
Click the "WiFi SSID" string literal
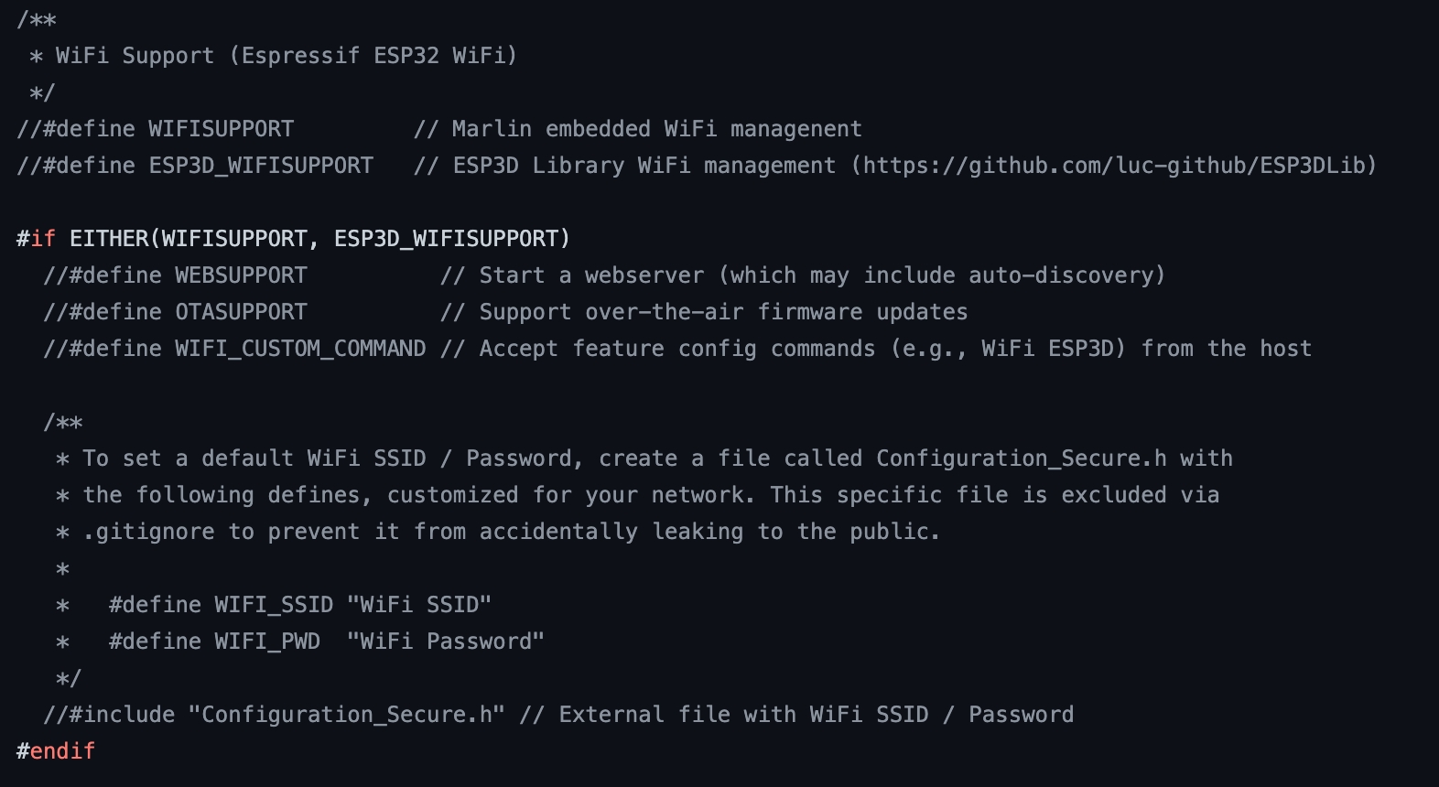click(419, 605)
